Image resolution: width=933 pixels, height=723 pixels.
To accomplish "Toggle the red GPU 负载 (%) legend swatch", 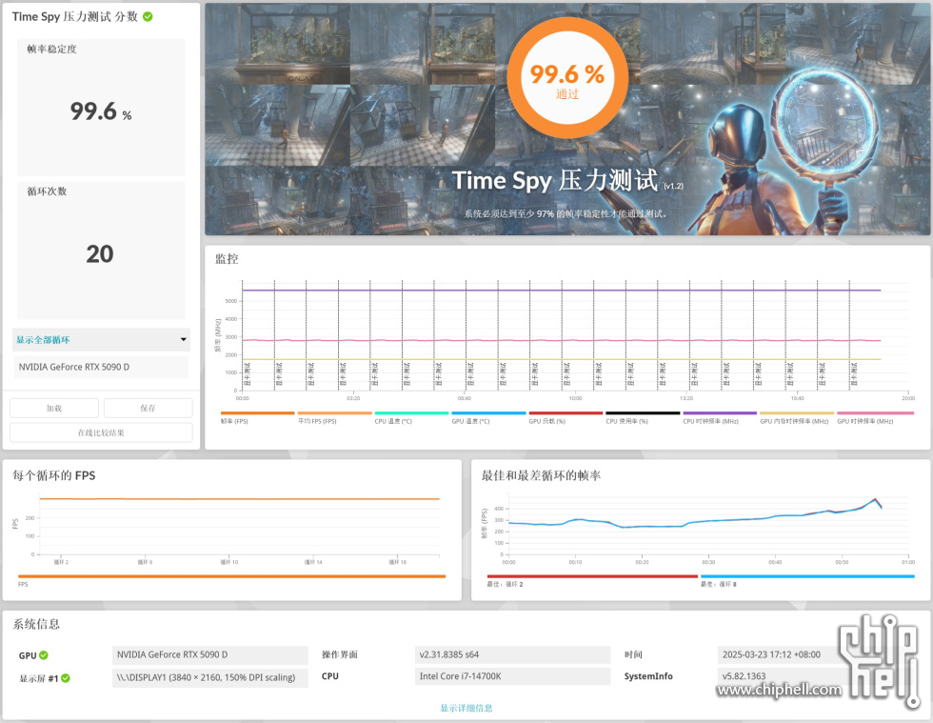I will (566, 412).
